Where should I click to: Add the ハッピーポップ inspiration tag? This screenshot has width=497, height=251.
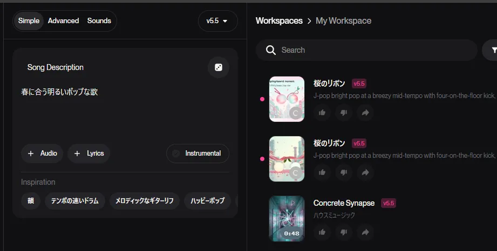pyautogui.click(x=208, y=201)
